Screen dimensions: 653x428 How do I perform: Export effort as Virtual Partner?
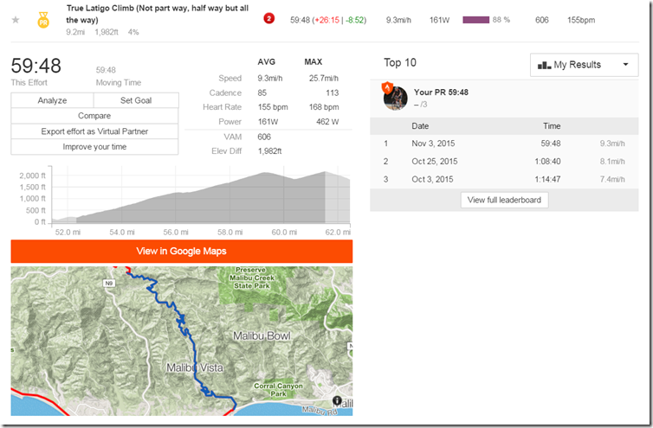tap(94, 131)
